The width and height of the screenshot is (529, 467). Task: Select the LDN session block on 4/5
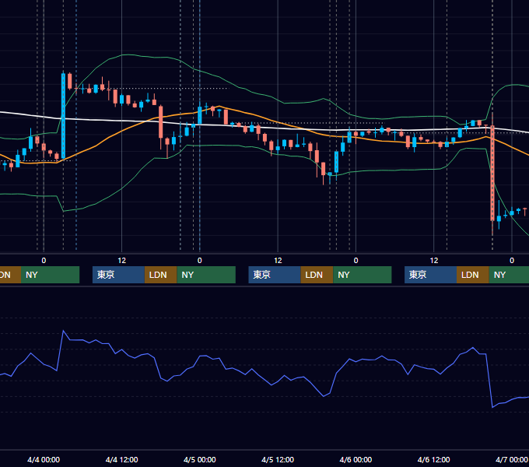317,275
